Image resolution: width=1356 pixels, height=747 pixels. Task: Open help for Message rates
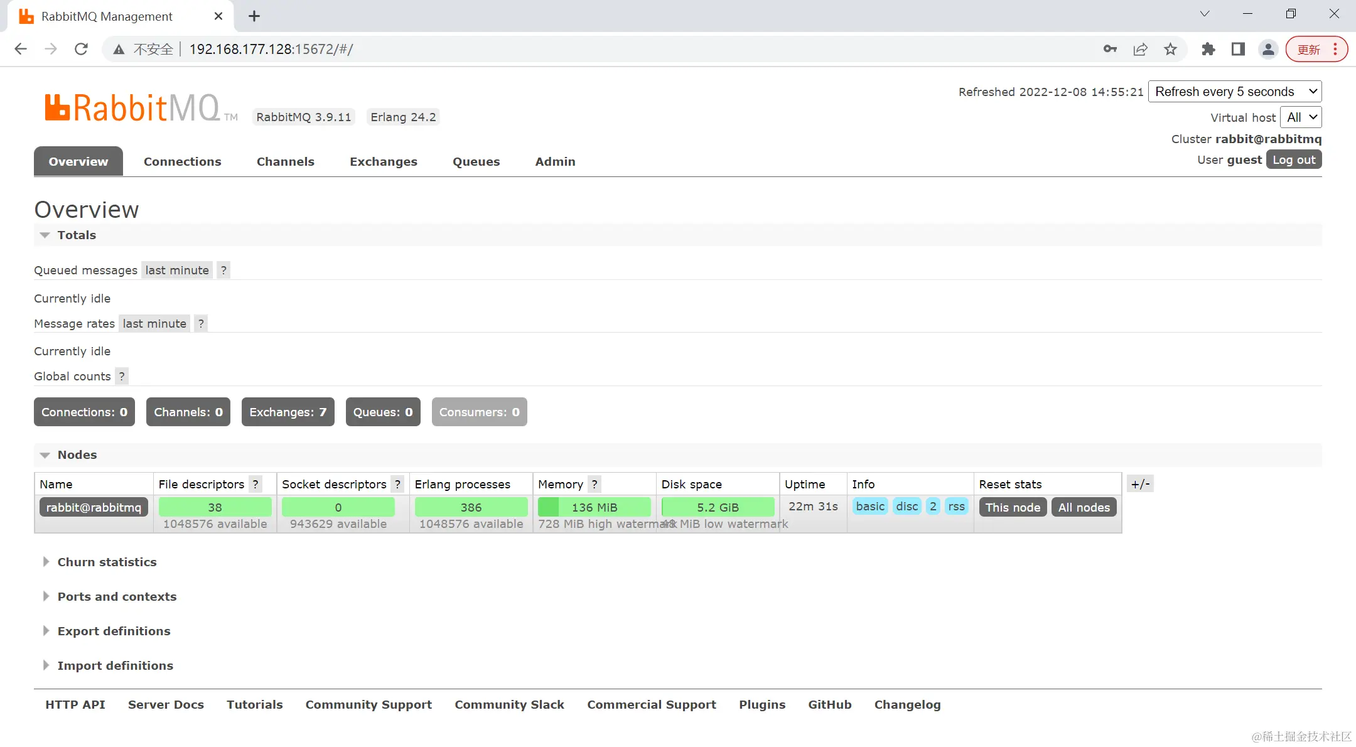click(201, 323)
